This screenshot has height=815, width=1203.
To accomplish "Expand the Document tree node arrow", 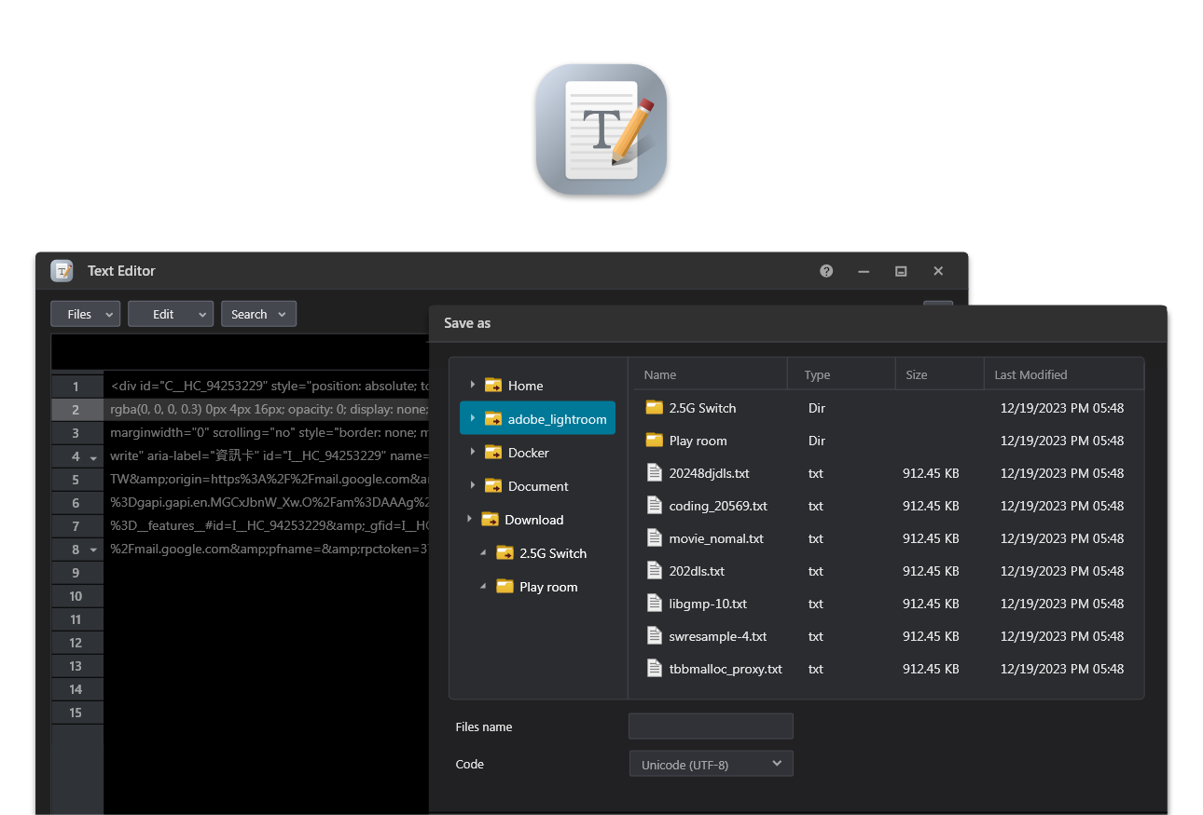I will point(473,485).
